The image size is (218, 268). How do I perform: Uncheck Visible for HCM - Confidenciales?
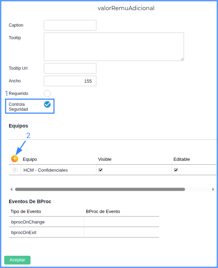click(x=101, y=170)
